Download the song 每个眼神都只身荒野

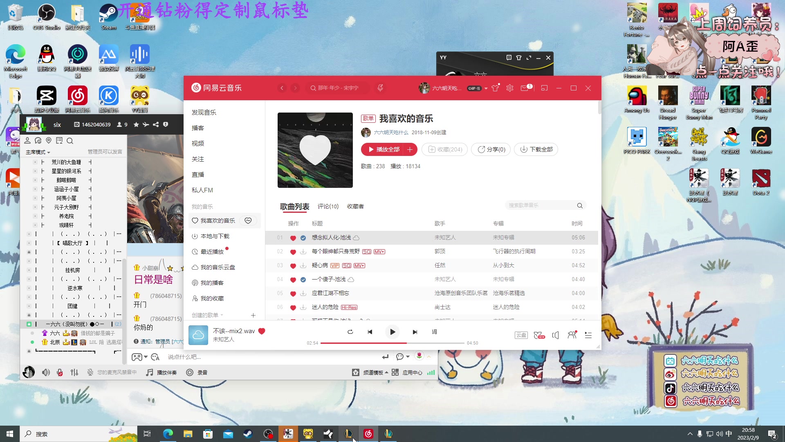pyautogui.click(x=303, y=252)
